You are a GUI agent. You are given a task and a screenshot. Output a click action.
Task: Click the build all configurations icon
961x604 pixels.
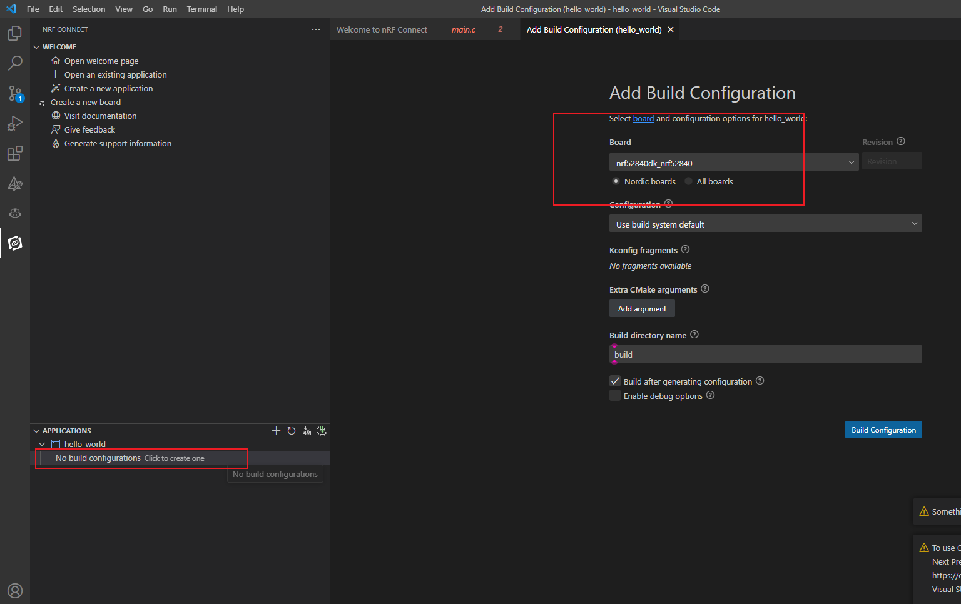coord(307,431)
